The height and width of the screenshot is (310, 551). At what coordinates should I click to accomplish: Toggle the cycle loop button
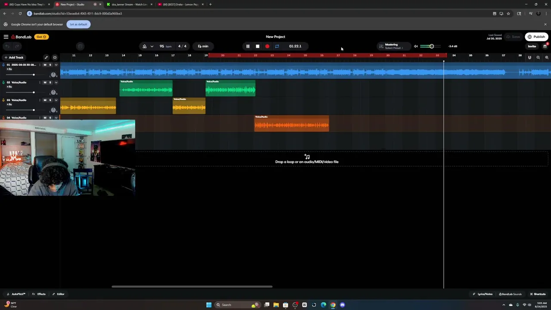click(277, 46)
